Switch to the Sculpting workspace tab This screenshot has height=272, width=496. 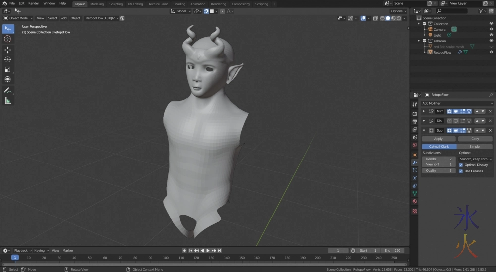point(116,4)
